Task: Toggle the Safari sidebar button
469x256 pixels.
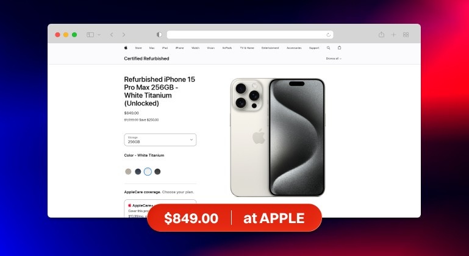Action: pos(90,35)
